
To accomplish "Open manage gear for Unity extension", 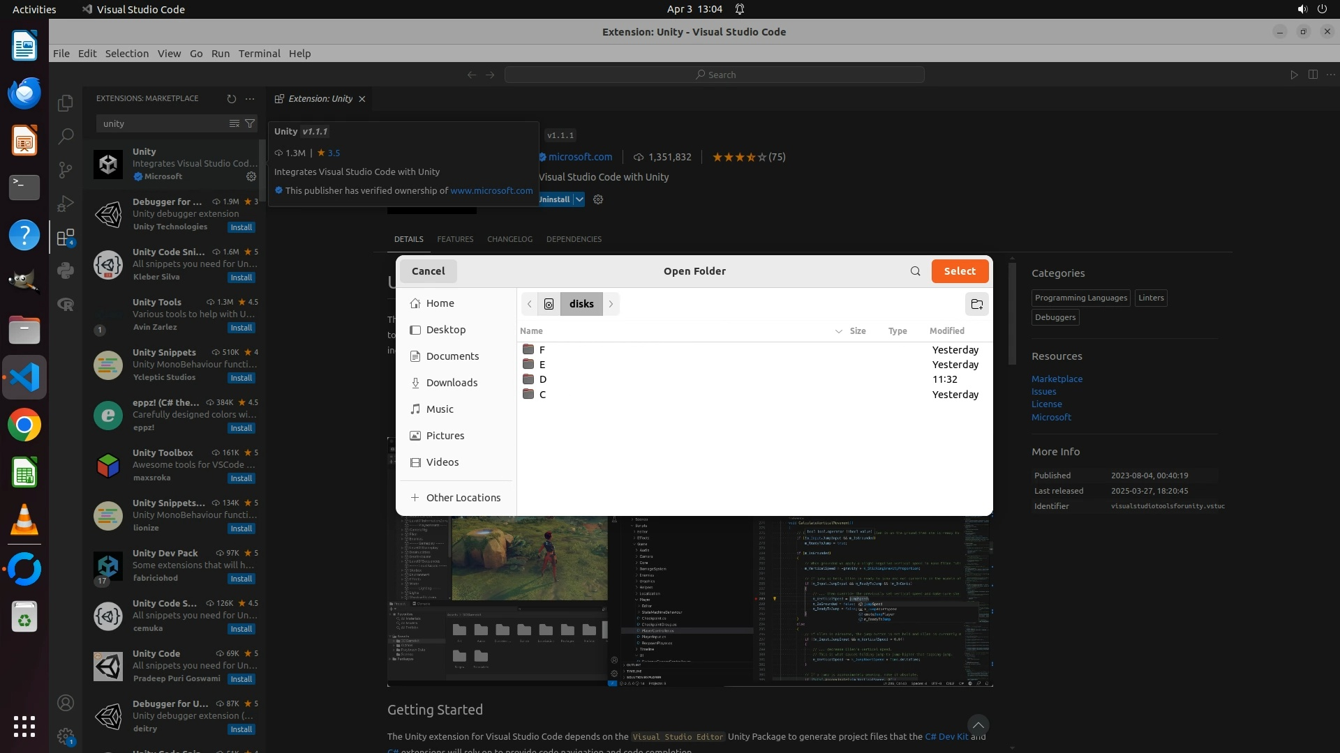I will [251, 176].
